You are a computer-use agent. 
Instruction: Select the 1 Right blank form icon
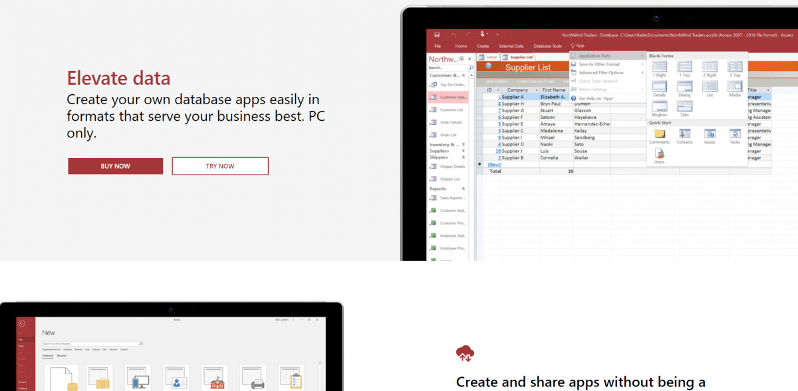(x=659, y=68)
